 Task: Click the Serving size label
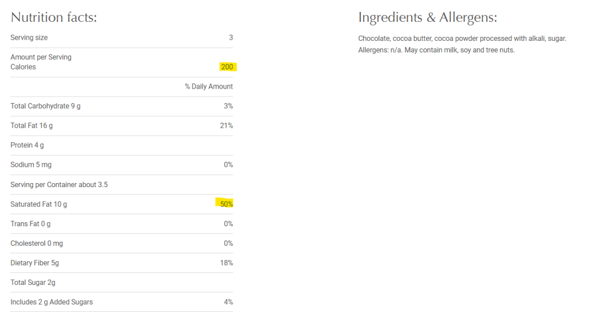point(29,37)
